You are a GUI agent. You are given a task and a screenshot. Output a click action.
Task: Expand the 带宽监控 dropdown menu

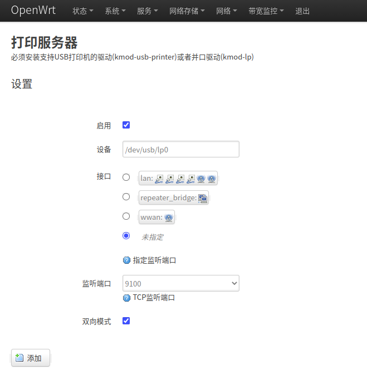coord(266,11)
